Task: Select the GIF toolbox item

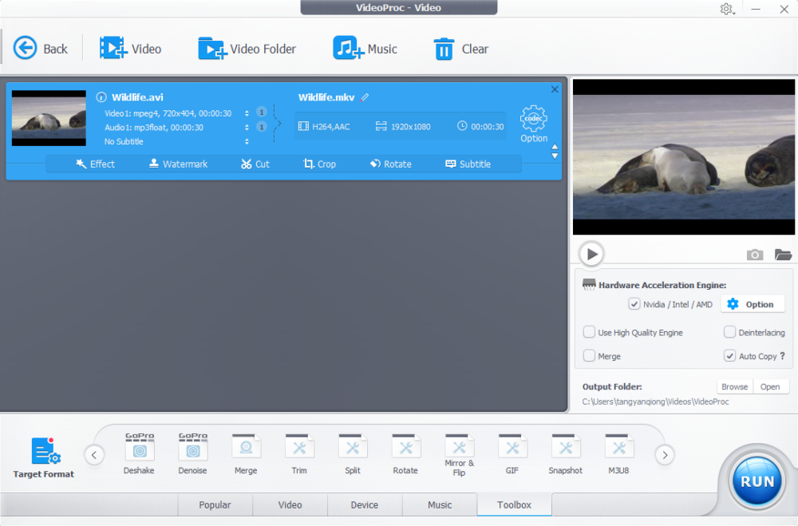Action: coord(512,453)
